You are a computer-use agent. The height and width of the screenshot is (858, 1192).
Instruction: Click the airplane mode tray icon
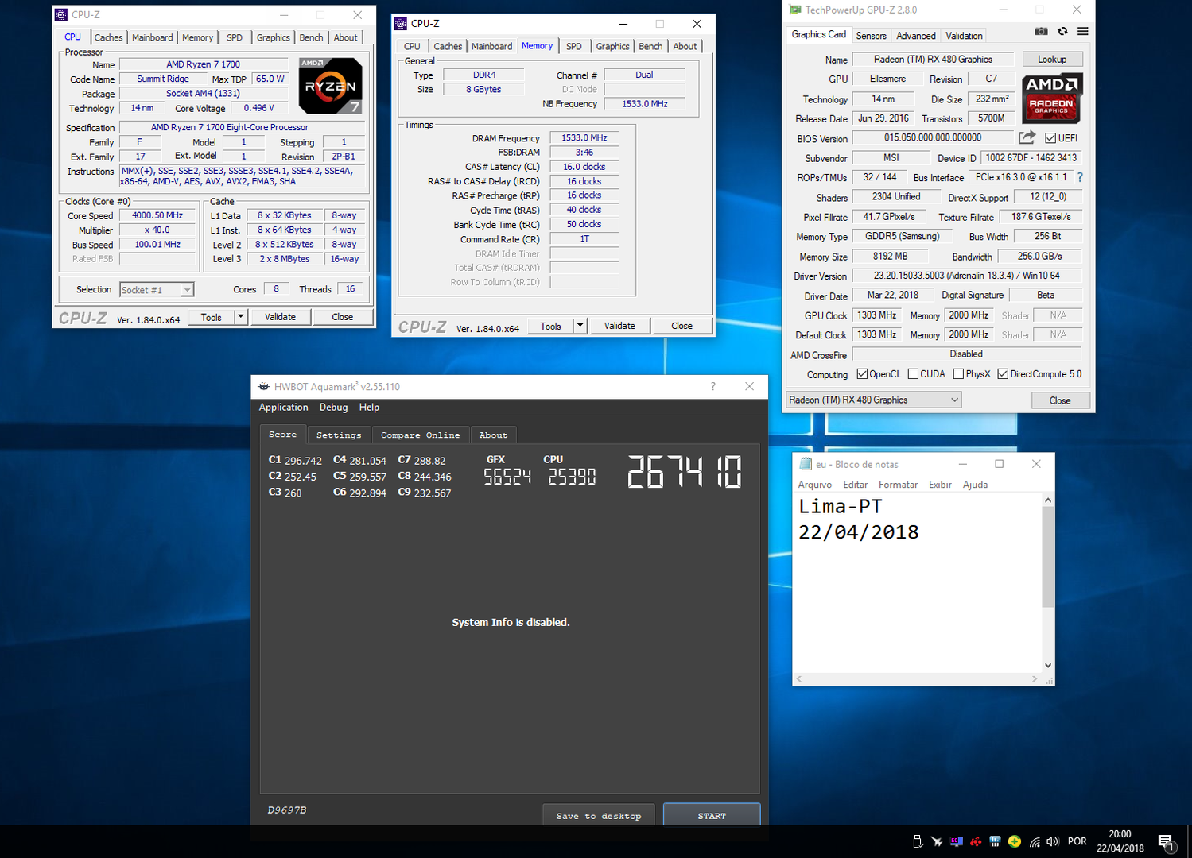(x=937, y=841)
